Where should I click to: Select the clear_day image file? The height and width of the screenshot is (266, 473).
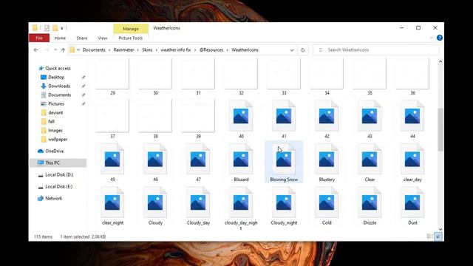412,163
